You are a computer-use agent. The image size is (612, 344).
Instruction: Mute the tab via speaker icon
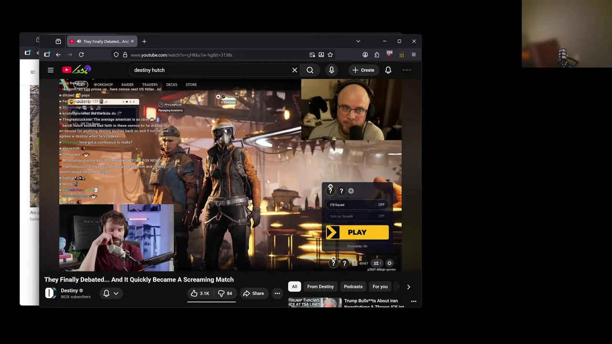[79, 42]
